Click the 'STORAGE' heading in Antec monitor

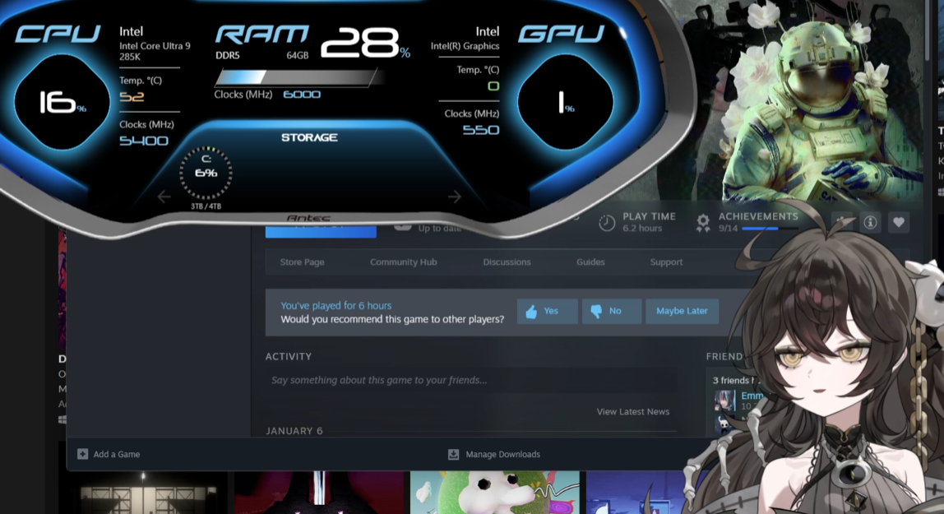(x=309, y=138)
